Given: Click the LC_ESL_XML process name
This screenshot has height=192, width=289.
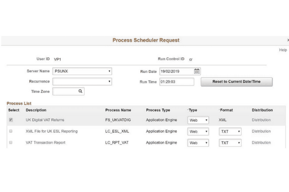Looking at the screenshot, I should click(117, 131).
